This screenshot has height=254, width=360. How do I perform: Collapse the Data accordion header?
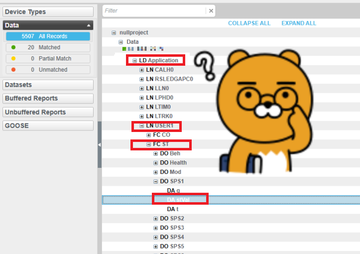[48, 25]
